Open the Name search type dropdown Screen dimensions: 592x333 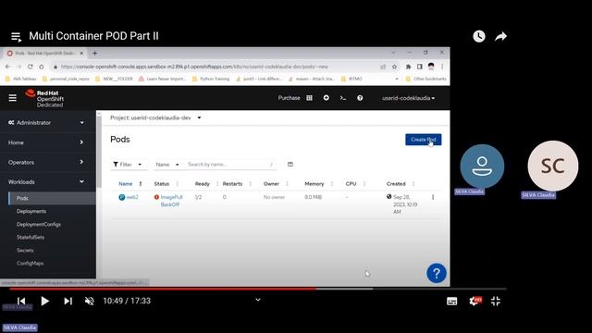[167, 165]
